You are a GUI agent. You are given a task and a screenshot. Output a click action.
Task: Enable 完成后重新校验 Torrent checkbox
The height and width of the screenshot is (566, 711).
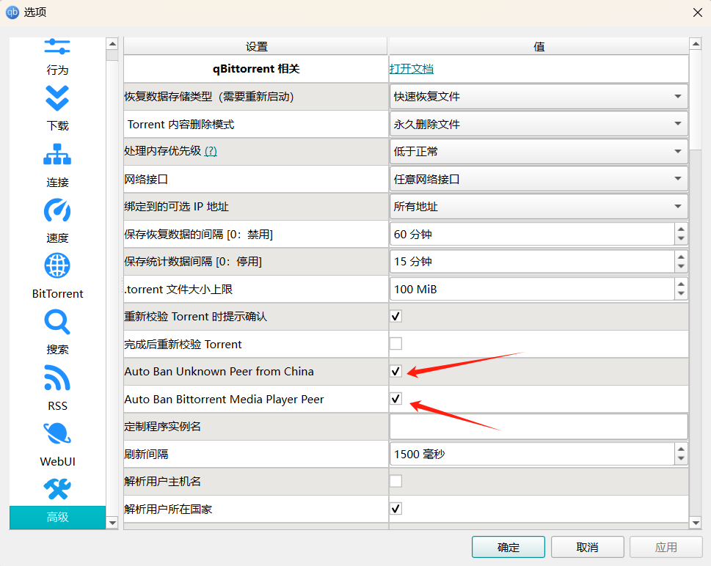pyautogui.click(x=396, y=344)
